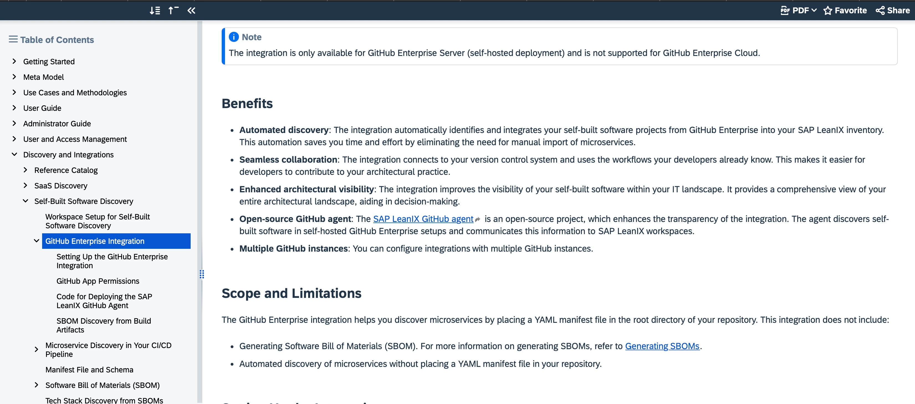This screenshot has height=404, width=915.
Task: Collapse the GitHub Enterprise Integration node
Action: pyautogui.click(x=36, y=241)
